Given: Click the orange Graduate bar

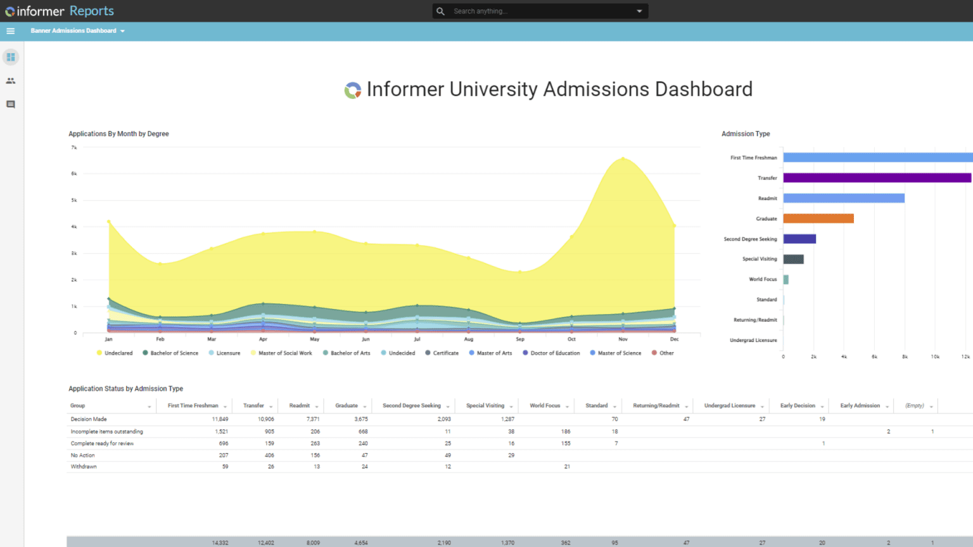Looking at the screenshot, I should [818, 218].
